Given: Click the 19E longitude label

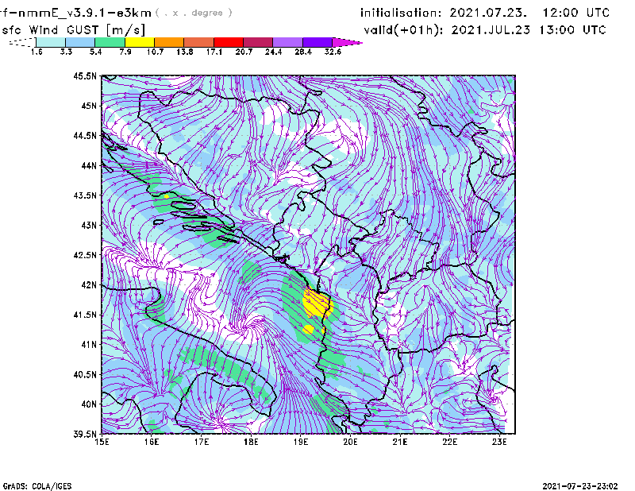Looking at the screenshot, I should click(x=301, y=442).
